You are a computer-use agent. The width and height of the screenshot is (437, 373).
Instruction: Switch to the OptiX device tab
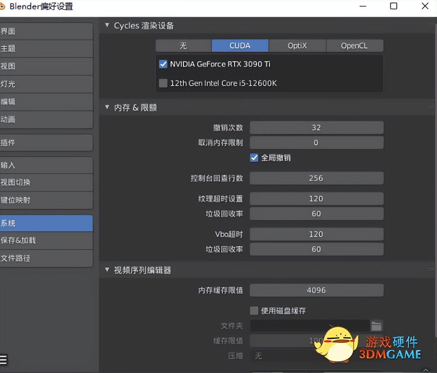coord(297,46)
